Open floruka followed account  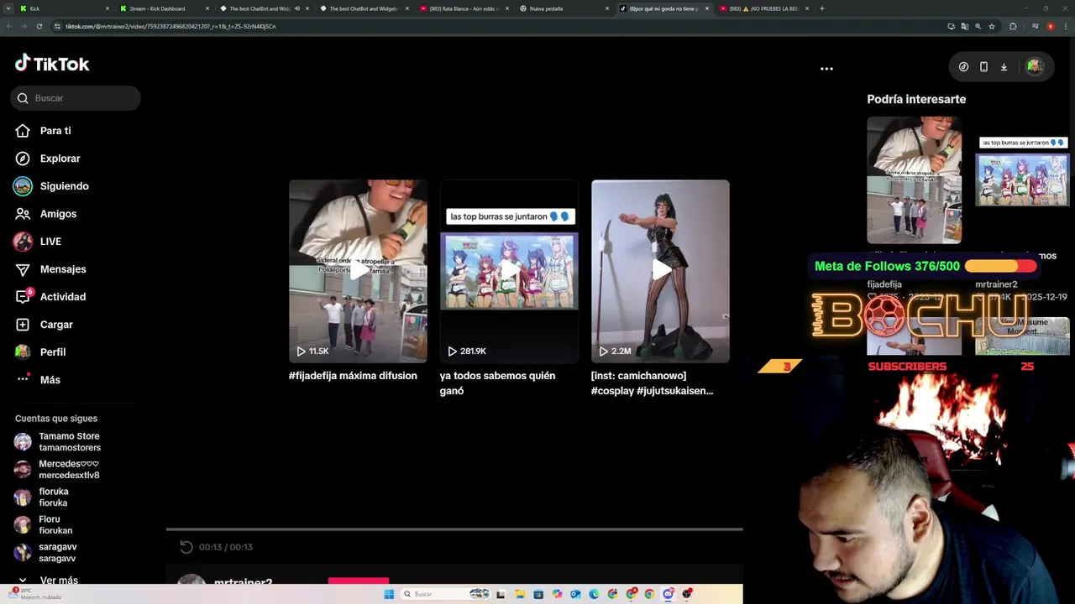coord(54,497)
